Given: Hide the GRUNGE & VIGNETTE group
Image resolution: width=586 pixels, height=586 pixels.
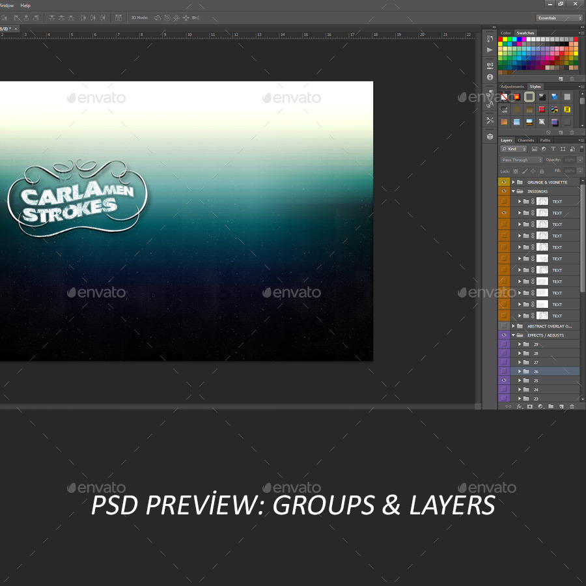Looking at the screenshot, I should pos(505,182).
